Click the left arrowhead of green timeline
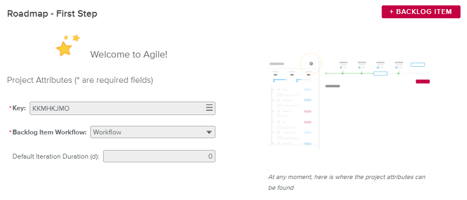This screenshot has height=200, width=467. click(326, 73)
